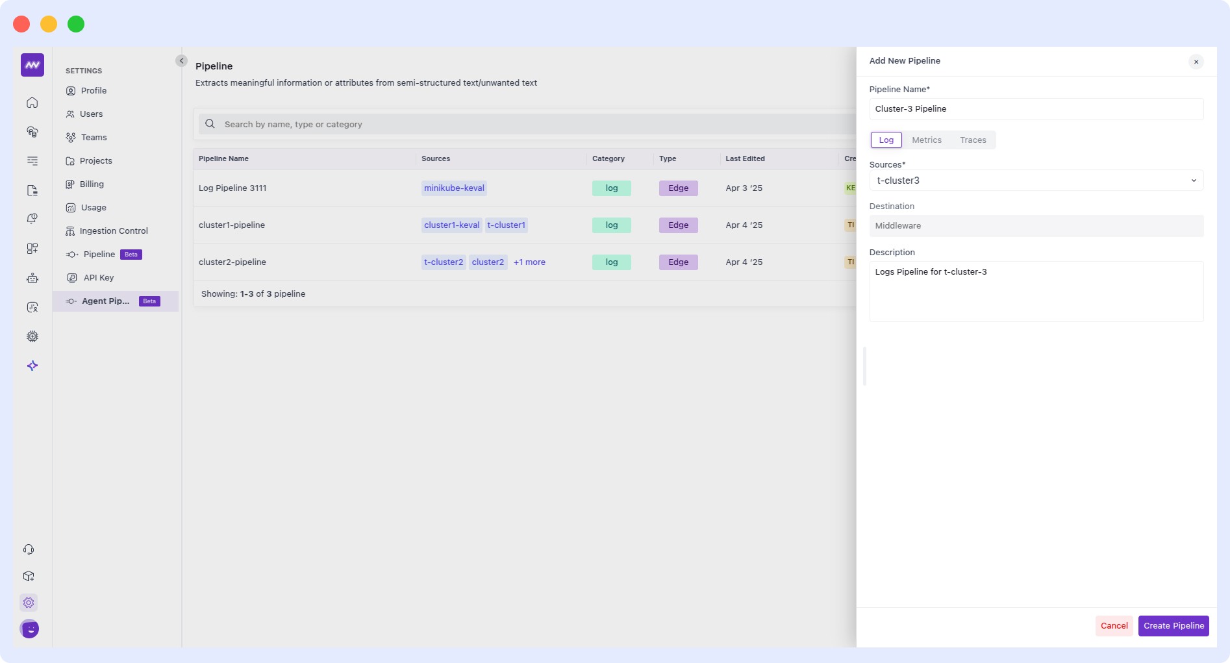This screenshot has width=1230, height=663.
Task: Open Ingestion Control settings page
Action: pyautogui.click(x=114, y=231)
